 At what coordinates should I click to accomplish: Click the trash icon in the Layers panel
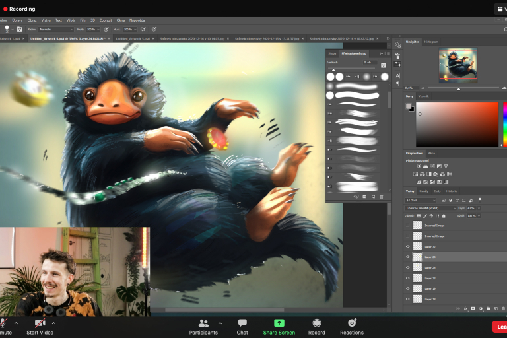pos(502,308)
